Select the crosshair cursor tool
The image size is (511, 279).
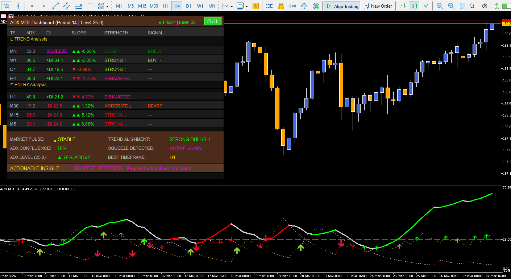(x=18, y=6)
